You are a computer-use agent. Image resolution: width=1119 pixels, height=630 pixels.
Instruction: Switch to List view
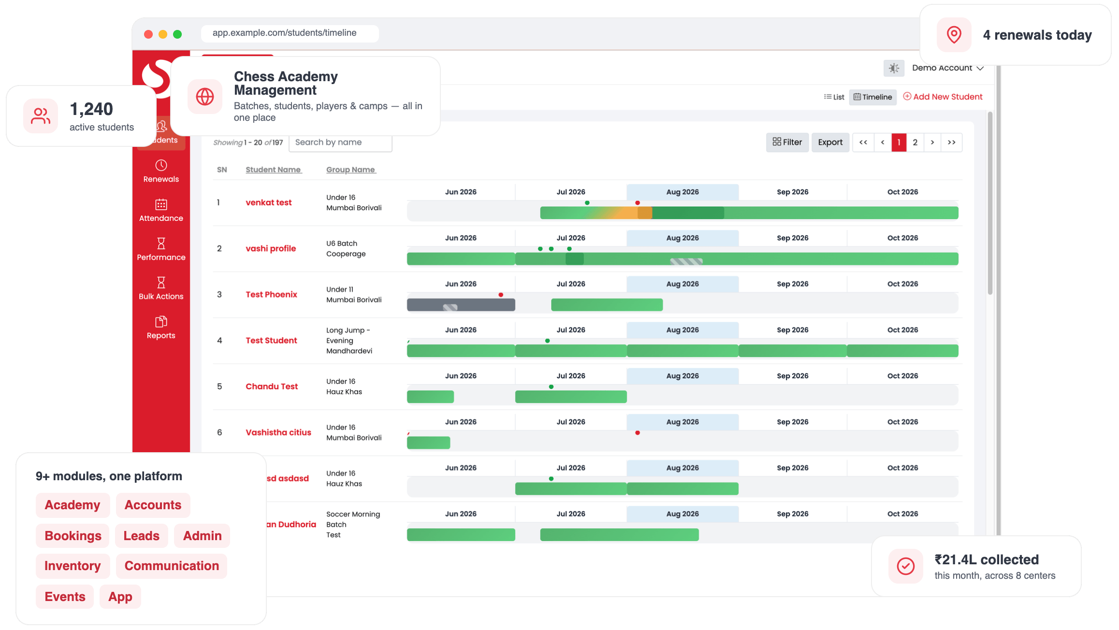pyautogui.click(x=834, y=97)
